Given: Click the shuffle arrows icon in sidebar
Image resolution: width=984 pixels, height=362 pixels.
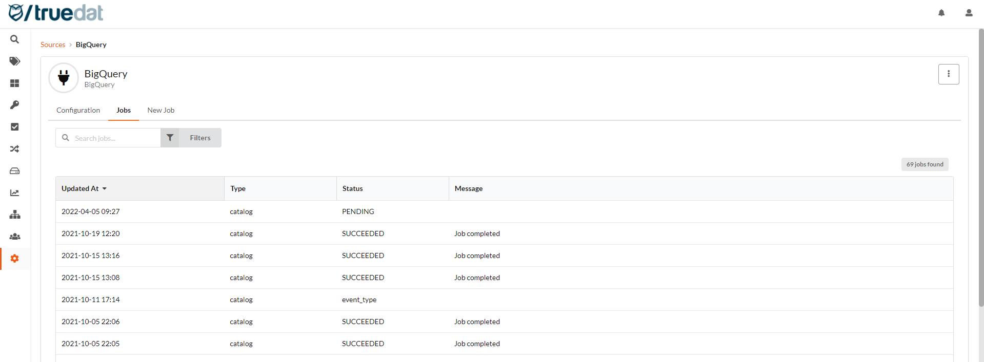Looking at the screenshot, I should tap(15, 149).
